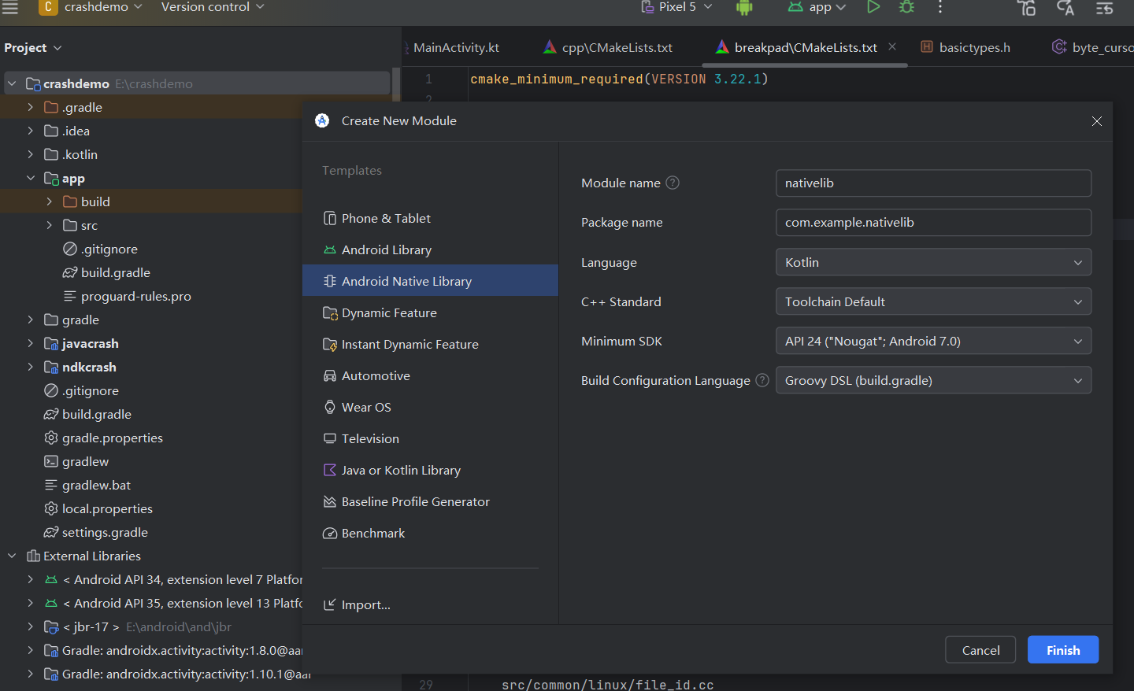The width and height of the screenshot is (1134, 691).
Task: Select the Television template
Action: pyautogui.click(x=430, y=438)
